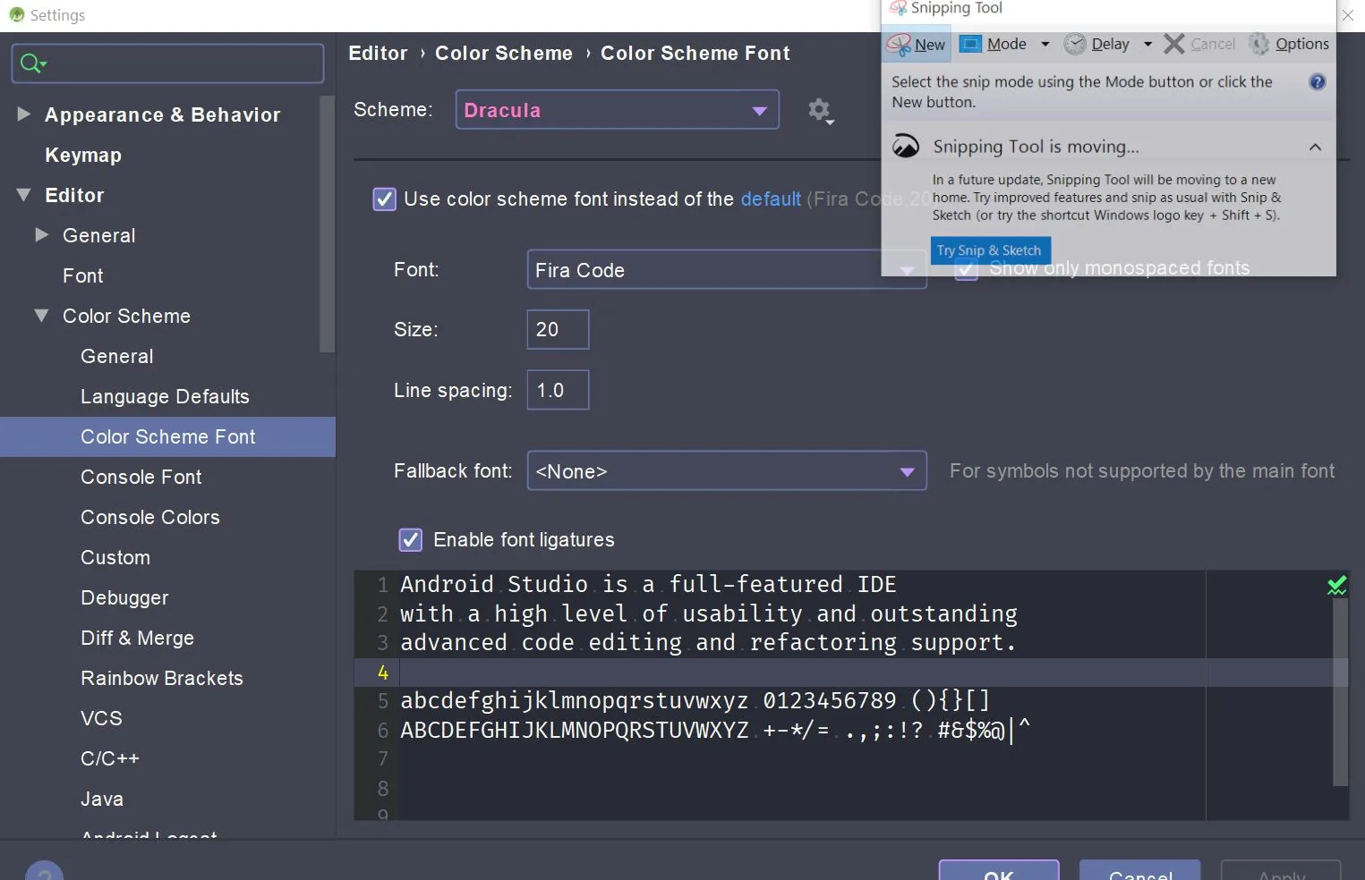
Task: Toggle 'Use color scheme font' checkbox
Action: tap(384, 199)
